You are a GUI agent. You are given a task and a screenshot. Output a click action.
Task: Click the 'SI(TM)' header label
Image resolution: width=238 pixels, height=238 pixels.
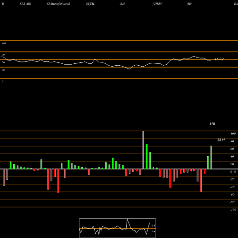pyautogui.click(x=90, y=4)
